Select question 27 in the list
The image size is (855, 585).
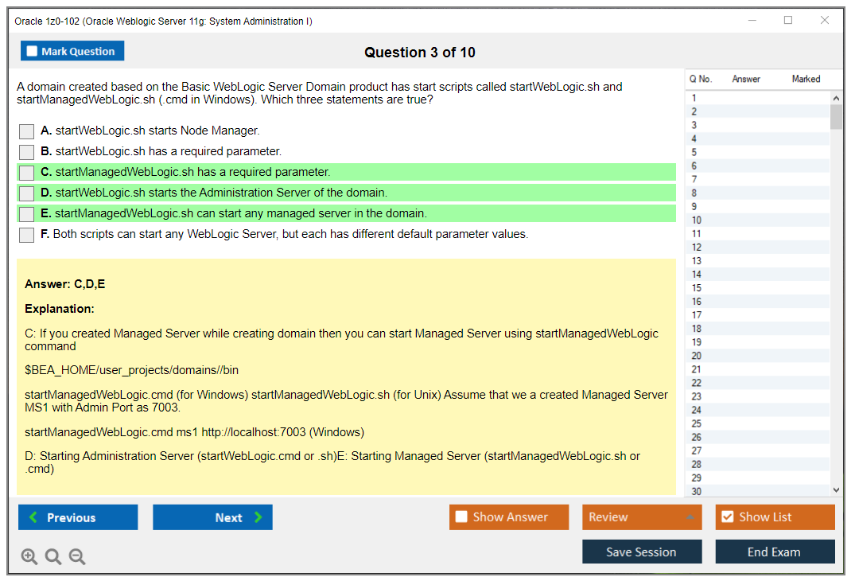(757, 450)
